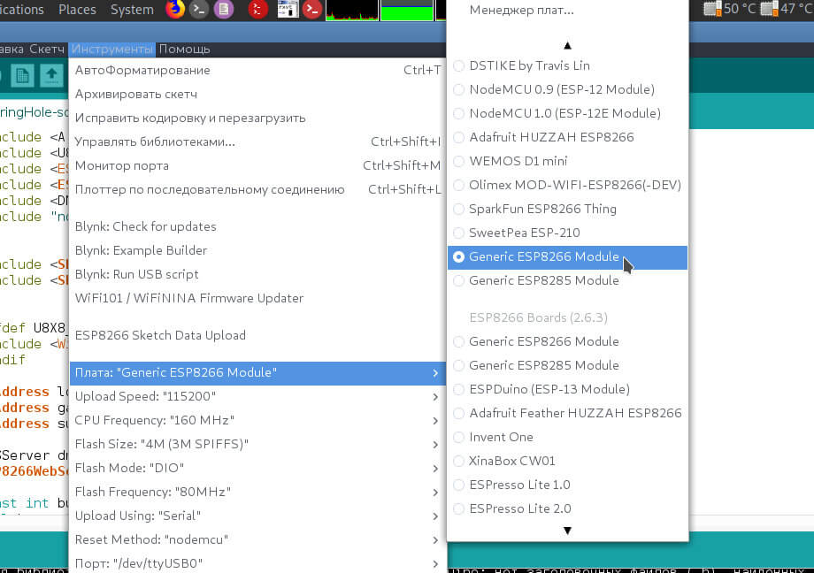Open the terminal emulator from the top panel
The image size is (814, 573).
(x=197, y=11)
